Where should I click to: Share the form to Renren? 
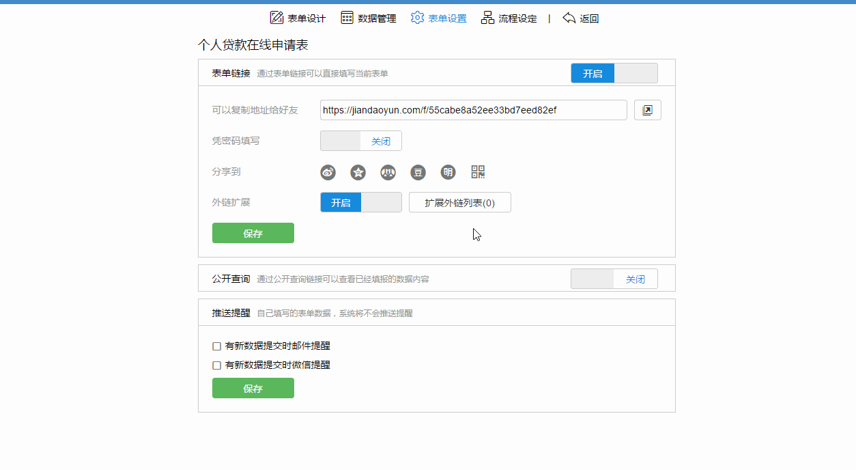(x=388, y=173)
